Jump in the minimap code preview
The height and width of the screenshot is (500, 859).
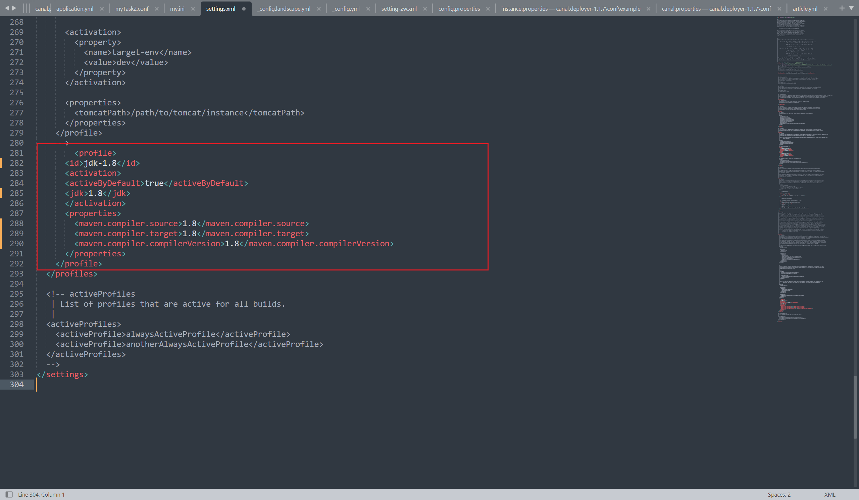coord(804,170)
